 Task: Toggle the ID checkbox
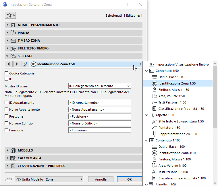(6, 79)
